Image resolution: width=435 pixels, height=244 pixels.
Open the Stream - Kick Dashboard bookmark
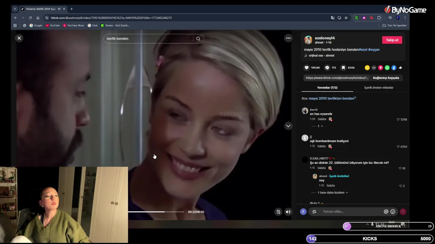tap(115, 25)
